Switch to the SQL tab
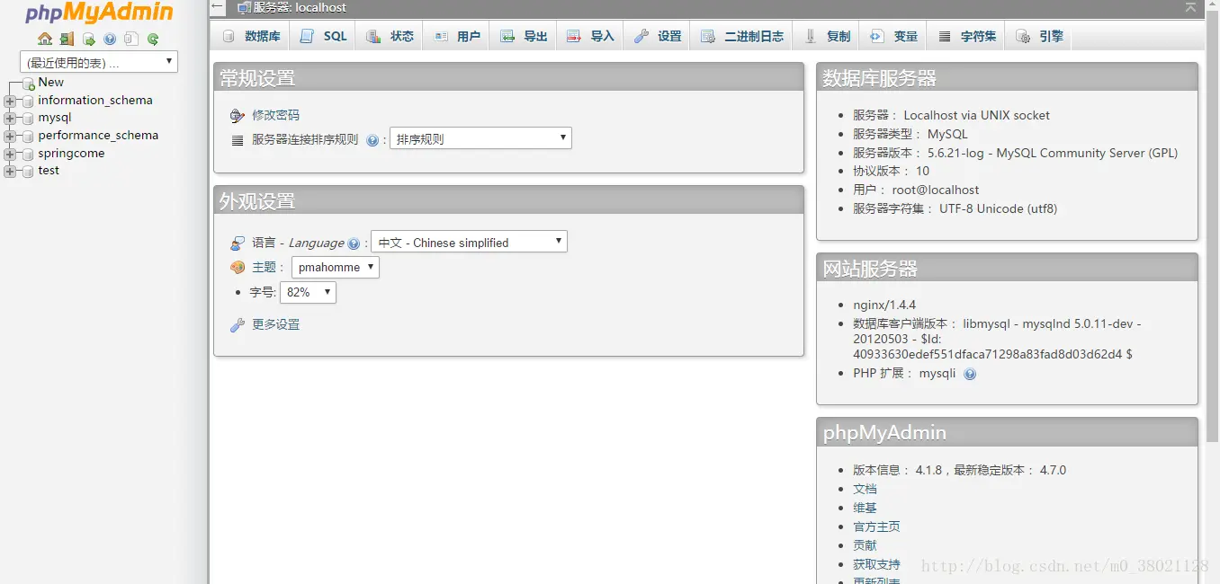1220x584 pixels. [x=323, y=36]
